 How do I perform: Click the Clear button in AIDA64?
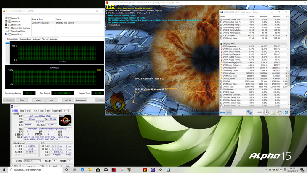[x=38, y=100]
